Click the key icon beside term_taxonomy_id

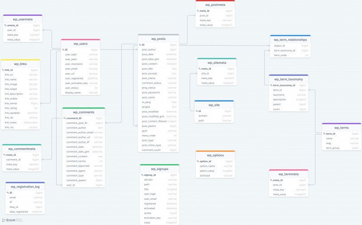271,85
